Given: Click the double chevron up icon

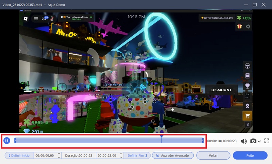Looking at the screenshot, I should [248, 106].
